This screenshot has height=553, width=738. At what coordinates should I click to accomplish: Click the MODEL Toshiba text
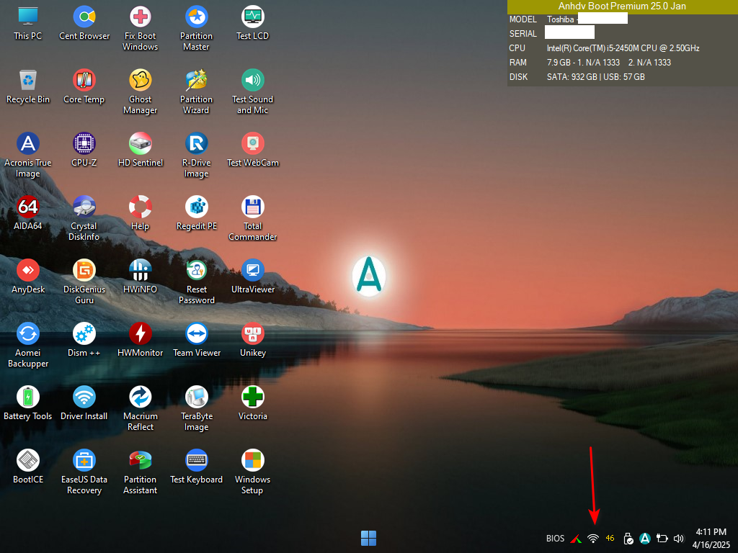[560, 19]
